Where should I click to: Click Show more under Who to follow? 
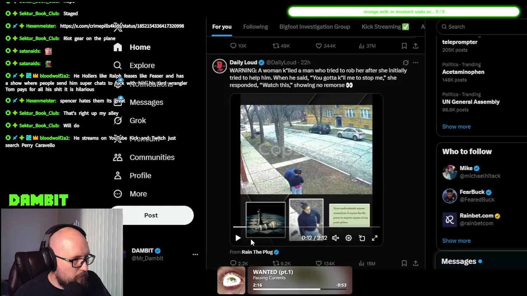[x=456, y=241]
